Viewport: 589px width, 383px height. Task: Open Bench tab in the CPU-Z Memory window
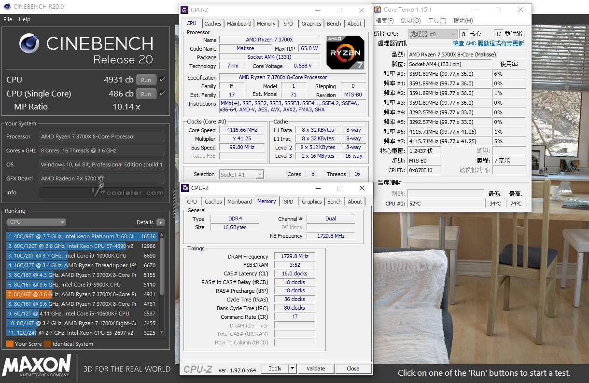[335, 202]
